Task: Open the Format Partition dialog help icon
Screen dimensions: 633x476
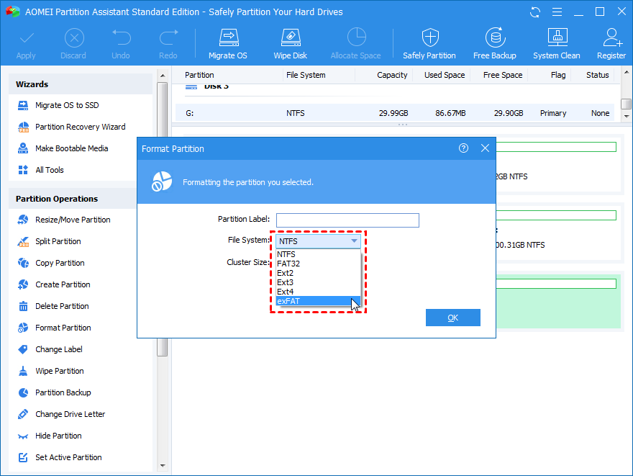Action: point(463,148)
